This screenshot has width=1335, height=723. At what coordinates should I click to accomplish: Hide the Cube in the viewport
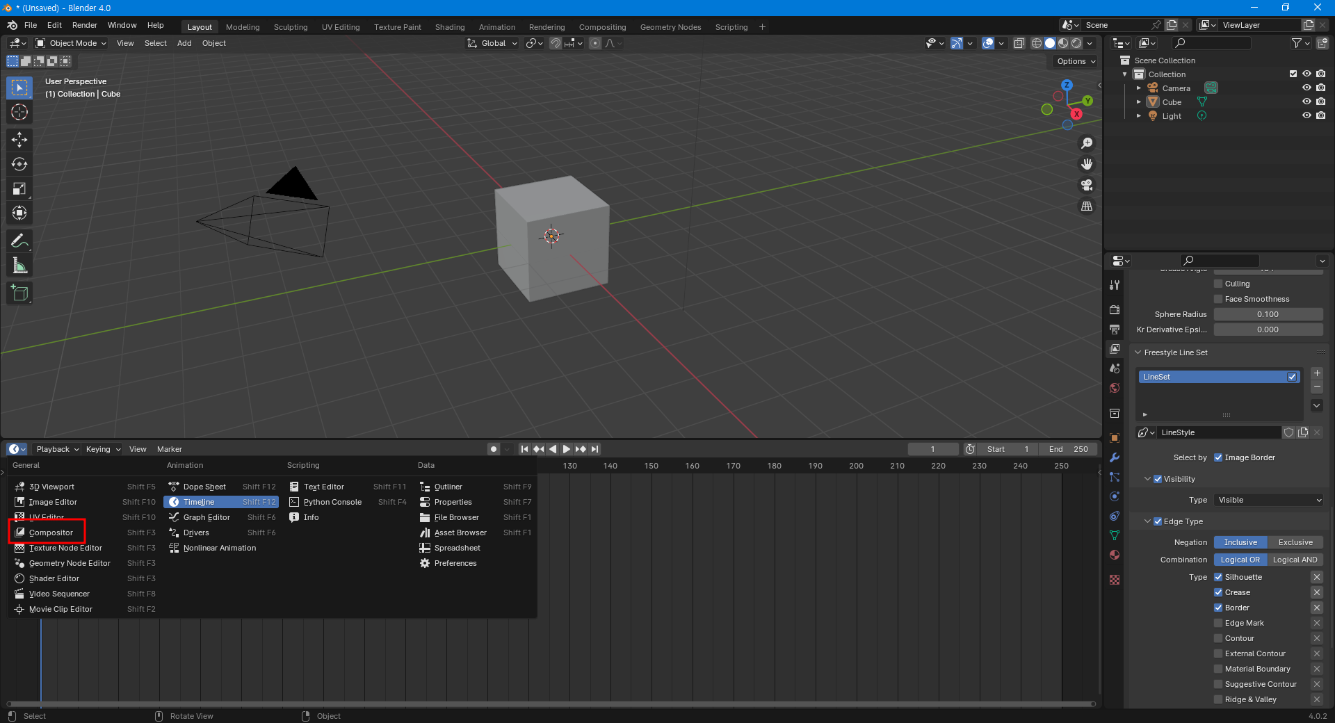[1306, 101]
